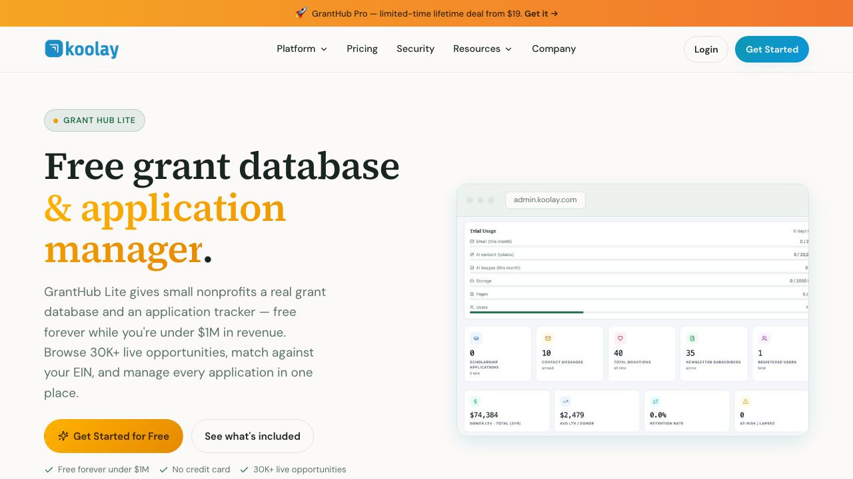Click the Free forever under $1M text
853x479 pixels.
pyautogui.click(x=103, y=470)
